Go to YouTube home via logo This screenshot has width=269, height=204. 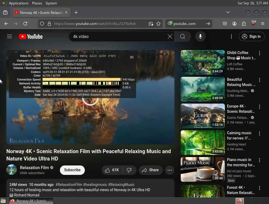click(x=31, y=36)
